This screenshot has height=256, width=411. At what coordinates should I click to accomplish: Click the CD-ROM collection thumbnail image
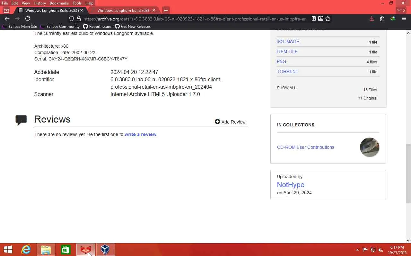point(370,147)
